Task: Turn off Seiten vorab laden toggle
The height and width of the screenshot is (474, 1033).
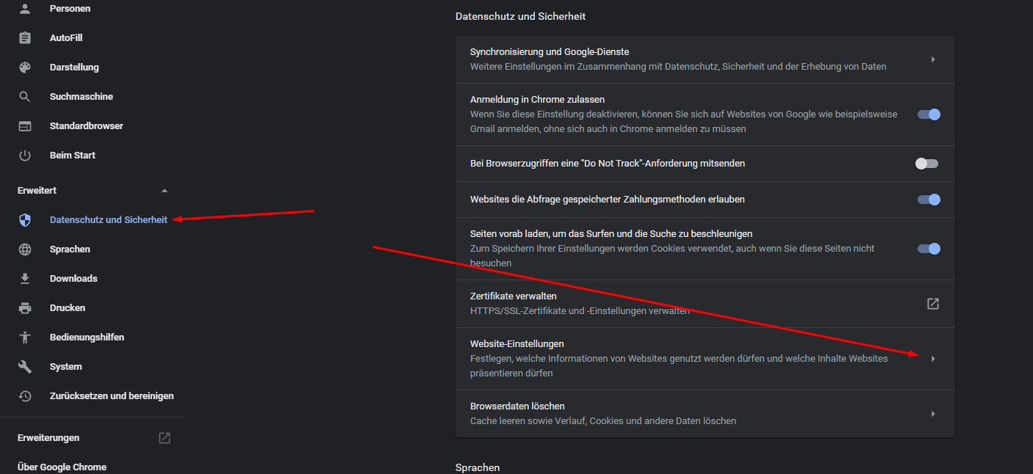Action: coord(929,249)
